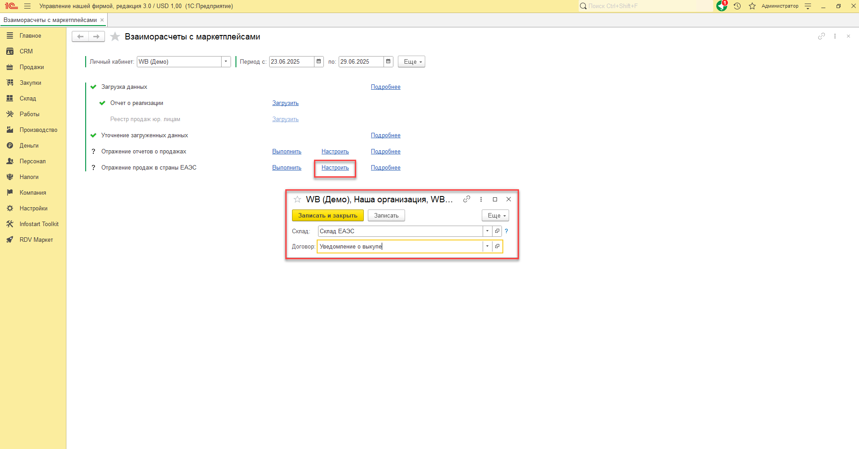Image resolution: width=859 pixels, height=449 pixels.
Task: Expand the Договор dropdown arrow
Action: pyautogui.click(x=487, y=246)
